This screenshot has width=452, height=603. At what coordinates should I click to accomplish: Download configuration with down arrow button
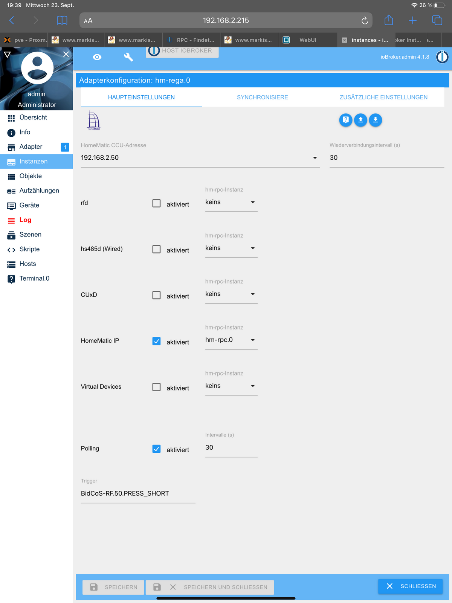(x=376, y=120)
